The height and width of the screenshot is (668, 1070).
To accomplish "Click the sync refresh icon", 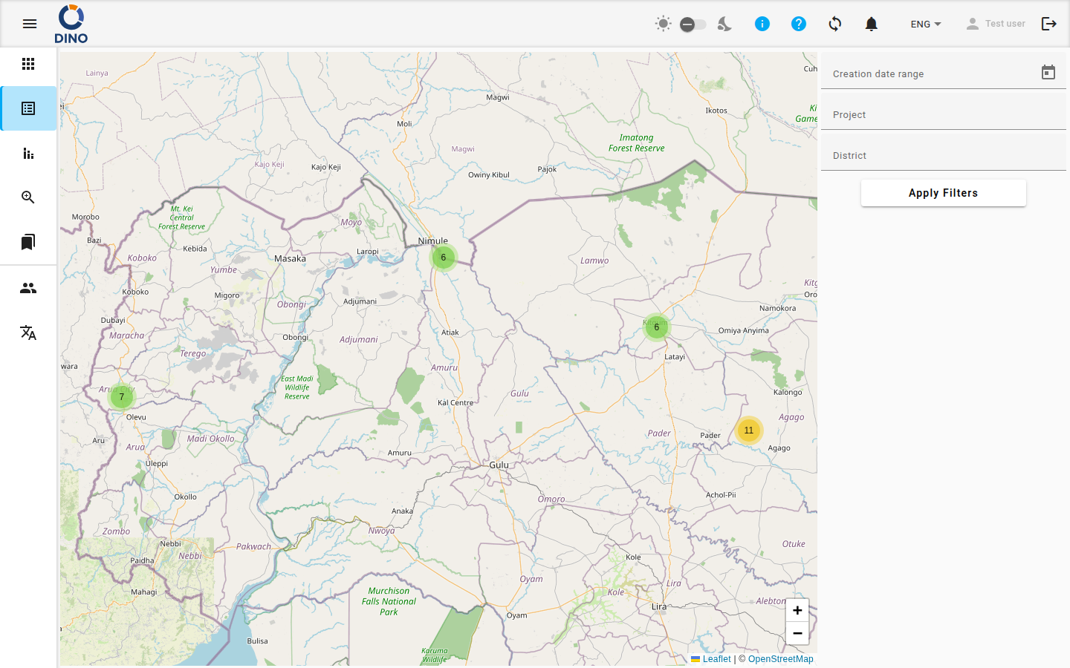I will (x=835, y=24).
